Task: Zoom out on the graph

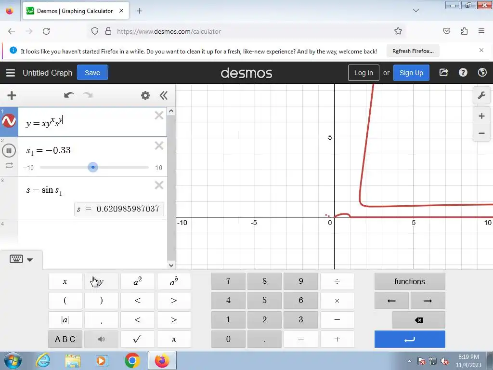Action: coord(481,133)
